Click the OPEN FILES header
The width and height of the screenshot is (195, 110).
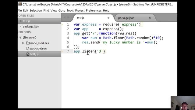click(26, 16)
